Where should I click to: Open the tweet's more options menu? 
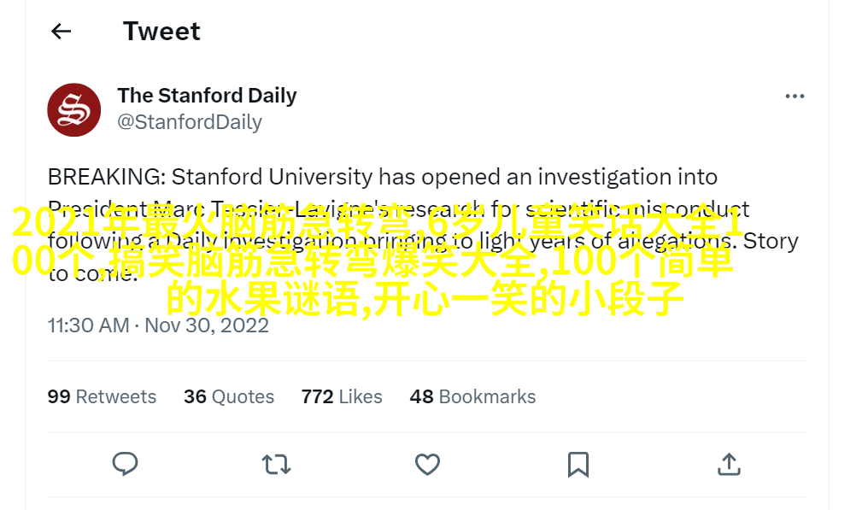pos(795,97)
